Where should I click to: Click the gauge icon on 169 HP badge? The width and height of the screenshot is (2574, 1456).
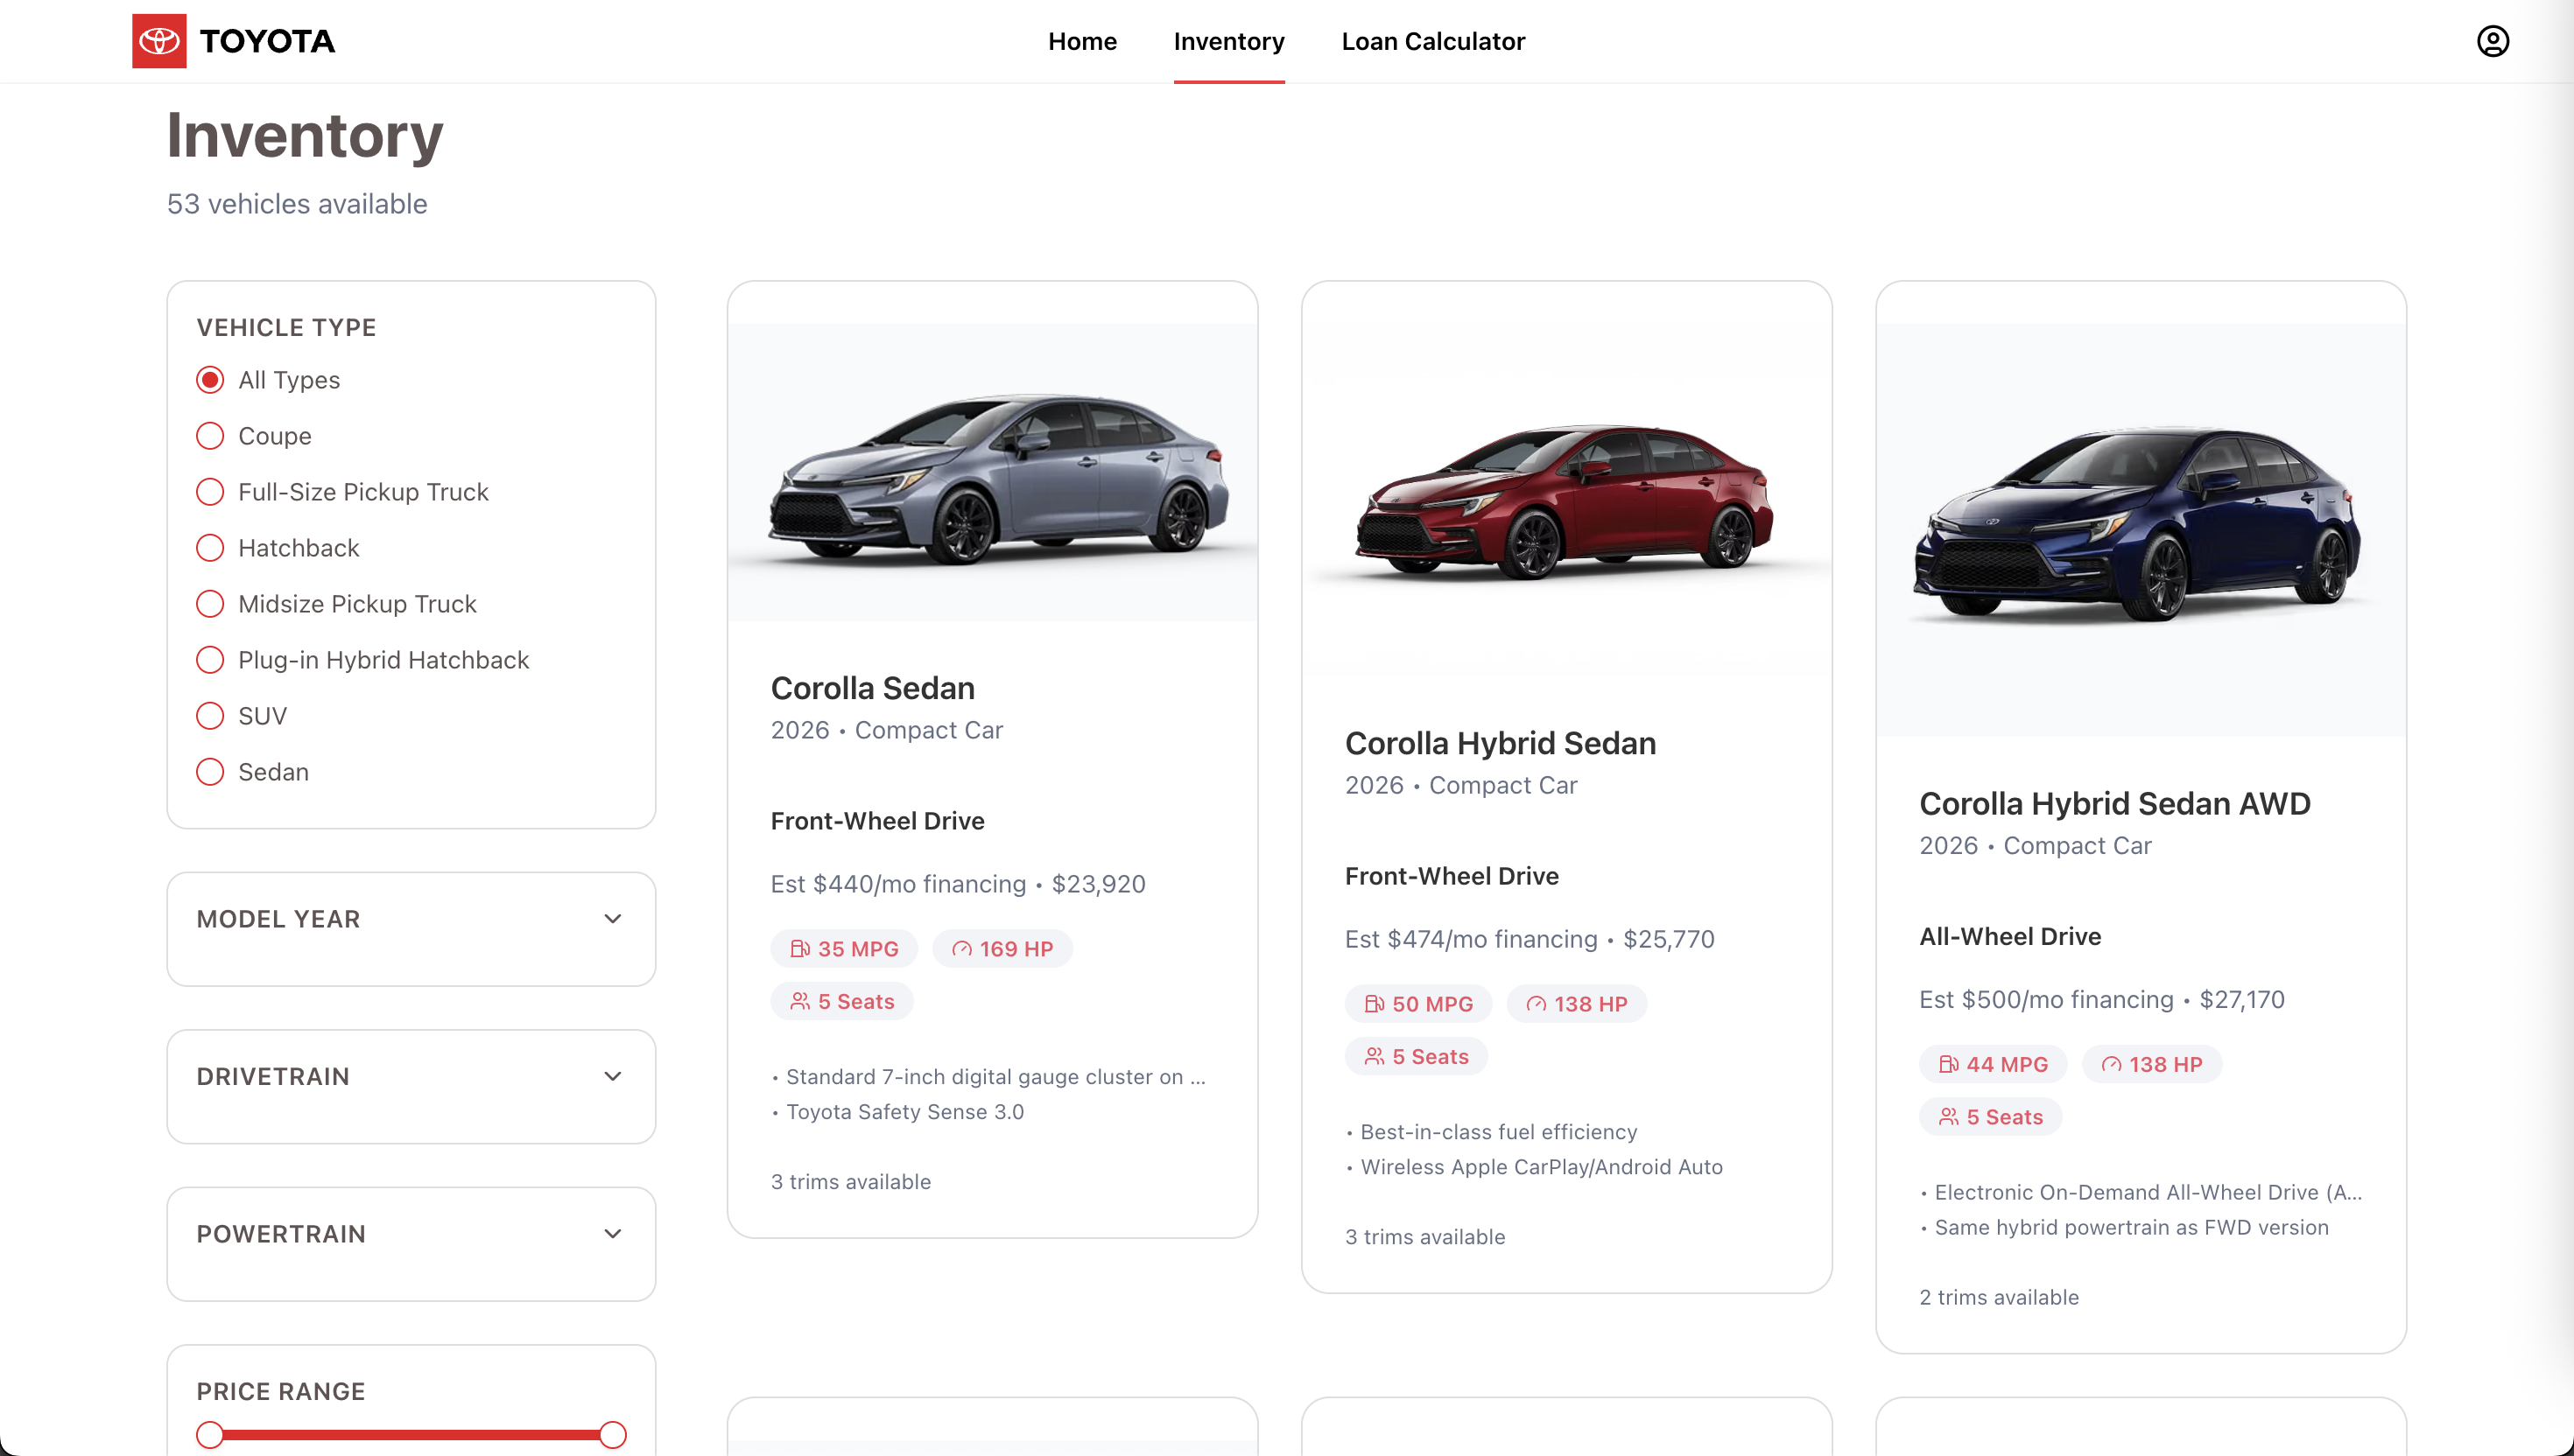(961, 948)
